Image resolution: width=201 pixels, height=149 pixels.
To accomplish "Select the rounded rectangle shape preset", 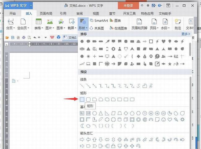I will (88, 99).
